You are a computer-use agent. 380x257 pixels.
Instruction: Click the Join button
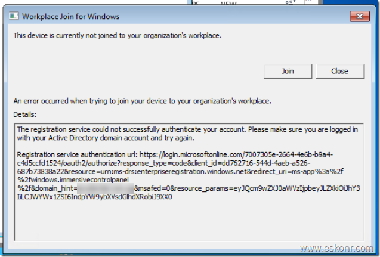(288, 71)
